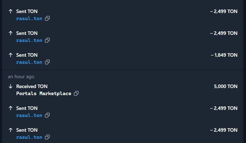Copy rasul.ton in row just below Received TON
246x143 pixels.
pos(47,116)
